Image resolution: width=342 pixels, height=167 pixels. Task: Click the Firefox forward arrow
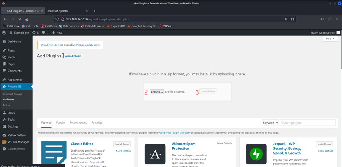(x=12, y=19)
